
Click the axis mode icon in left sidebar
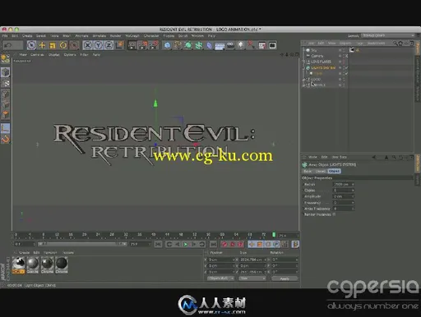(x=6, y=128)
